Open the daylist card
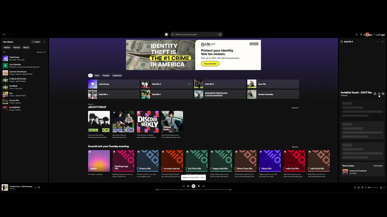The image size is (387, 217). [99, 163]
